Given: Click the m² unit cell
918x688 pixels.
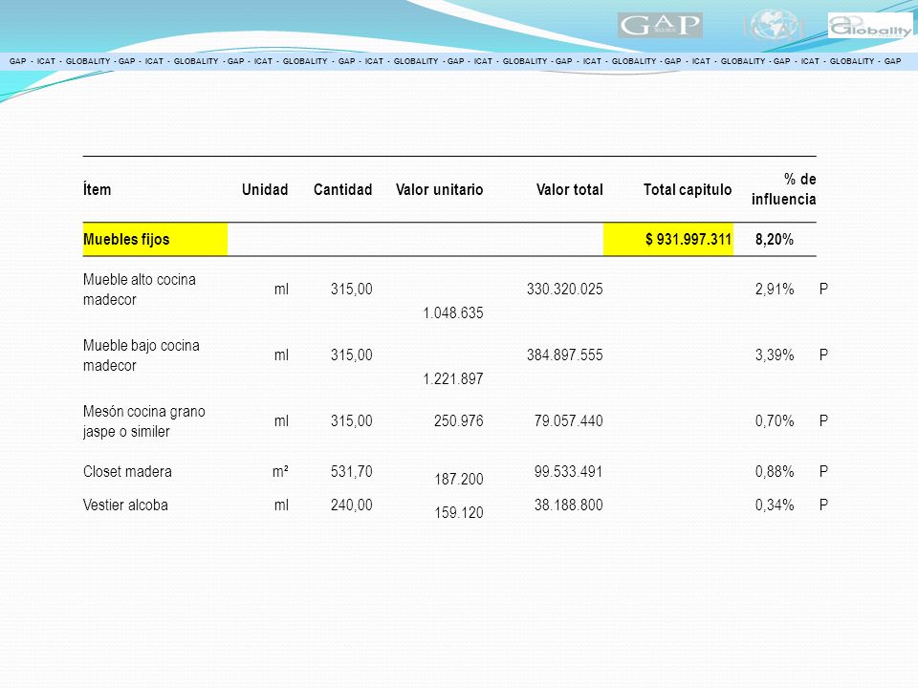Looking at the screenshot, I should 280,471.
